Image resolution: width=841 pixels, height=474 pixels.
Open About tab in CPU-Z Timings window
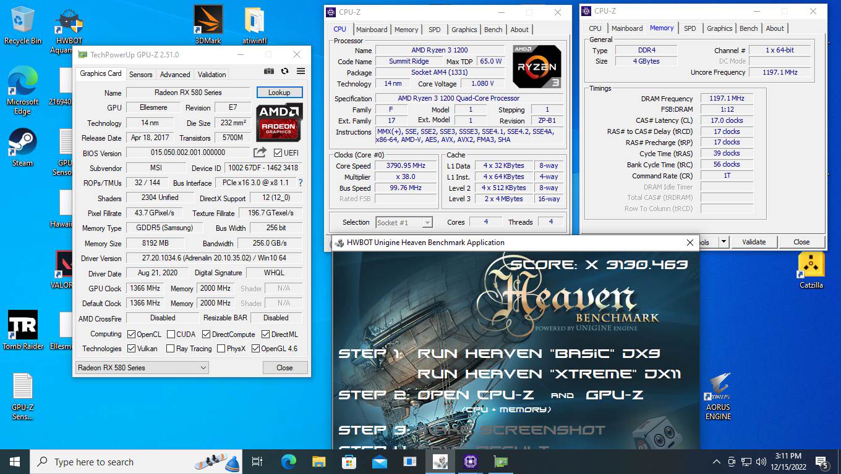775,28
